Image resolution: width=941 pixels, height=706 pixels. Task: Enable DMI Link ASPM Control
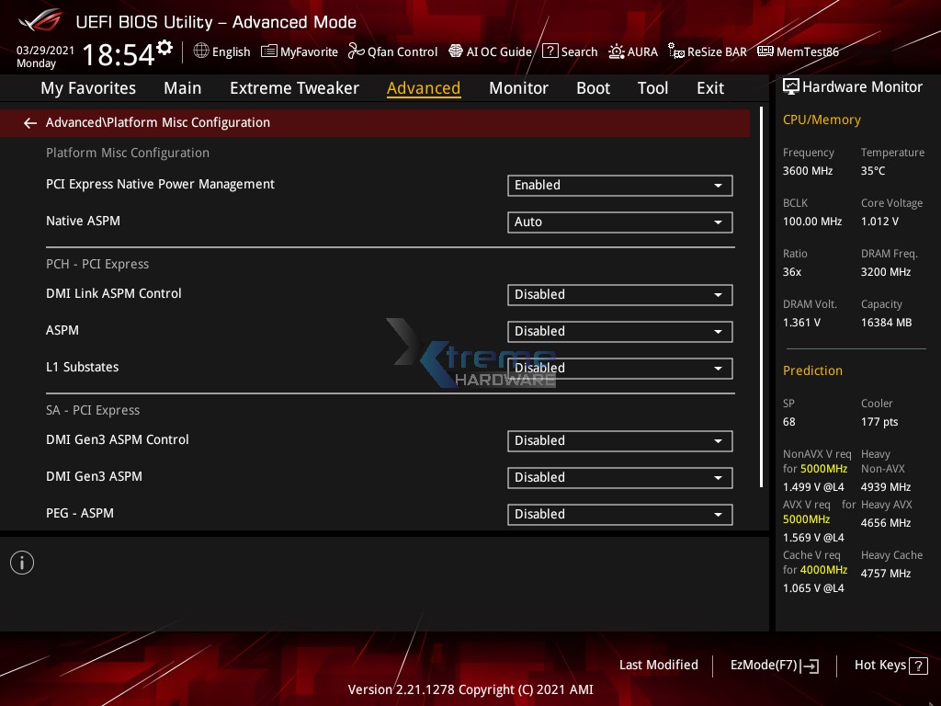pyautogui.click(x=619, y=294)
